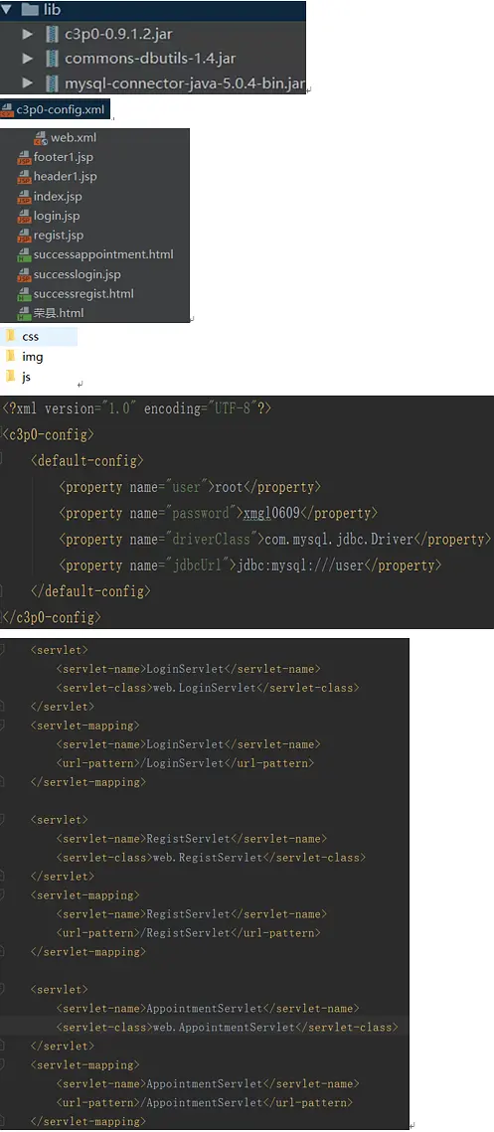Image resolution: width=494 pixels, height=1132 pixels.
Task: Click the js folder icon
Action: [x=10, y=376]
